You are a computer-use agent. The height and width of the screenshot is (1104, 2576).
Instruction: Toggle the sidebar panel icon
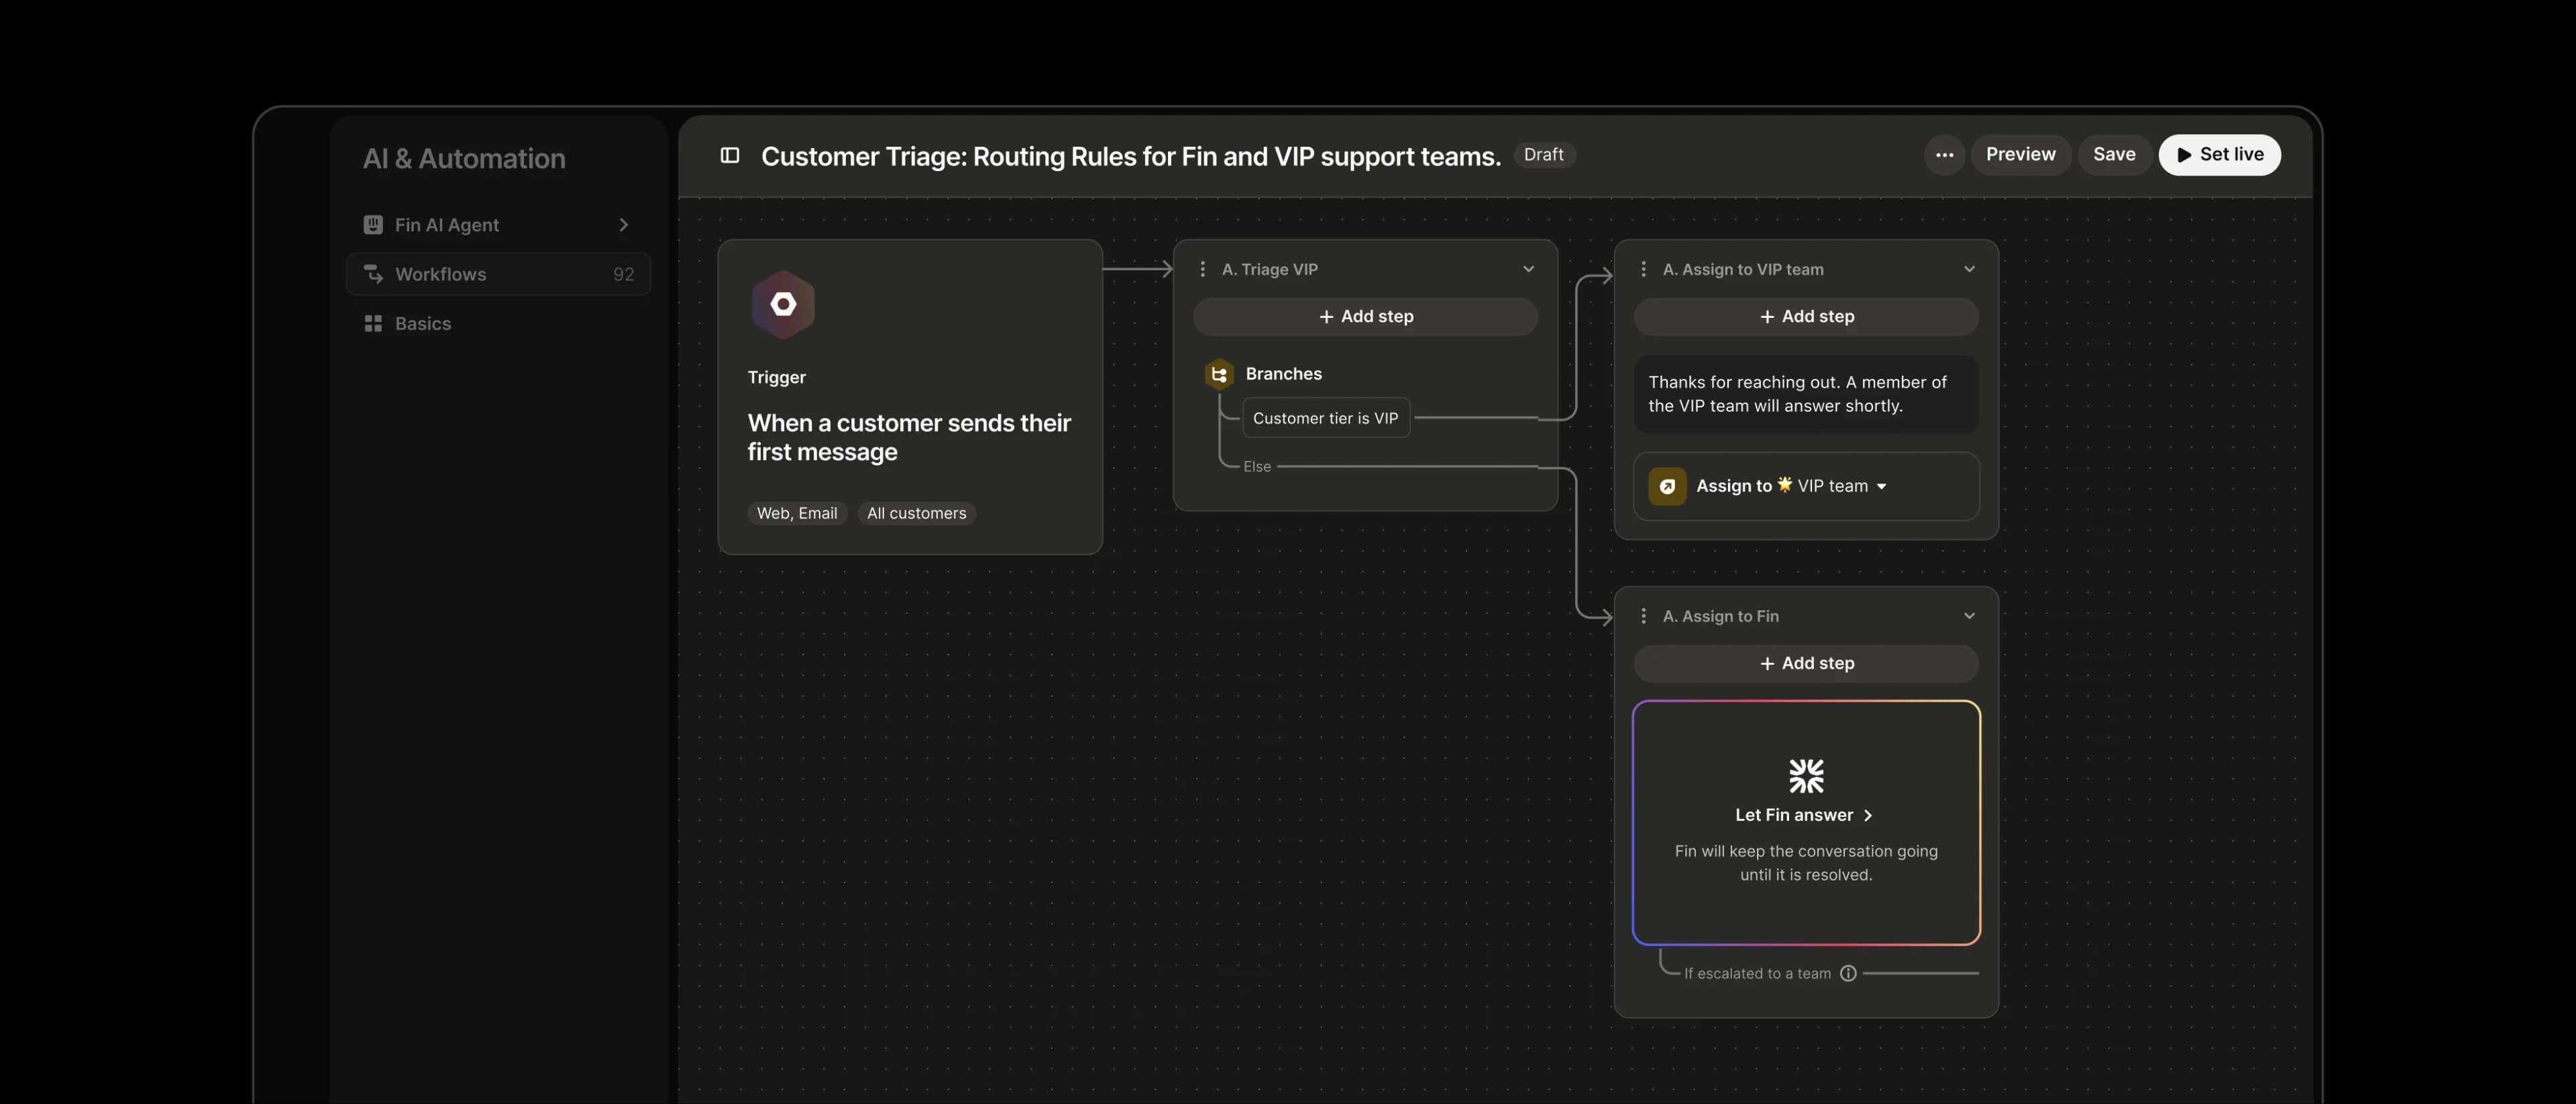[730, 155]
